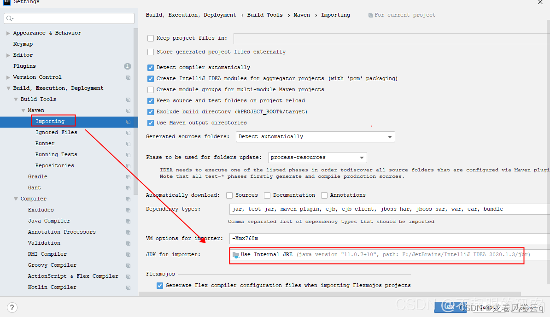Click project-level icon beside Runner
This screenshot has width=550, height=317.
coord(129,144)
